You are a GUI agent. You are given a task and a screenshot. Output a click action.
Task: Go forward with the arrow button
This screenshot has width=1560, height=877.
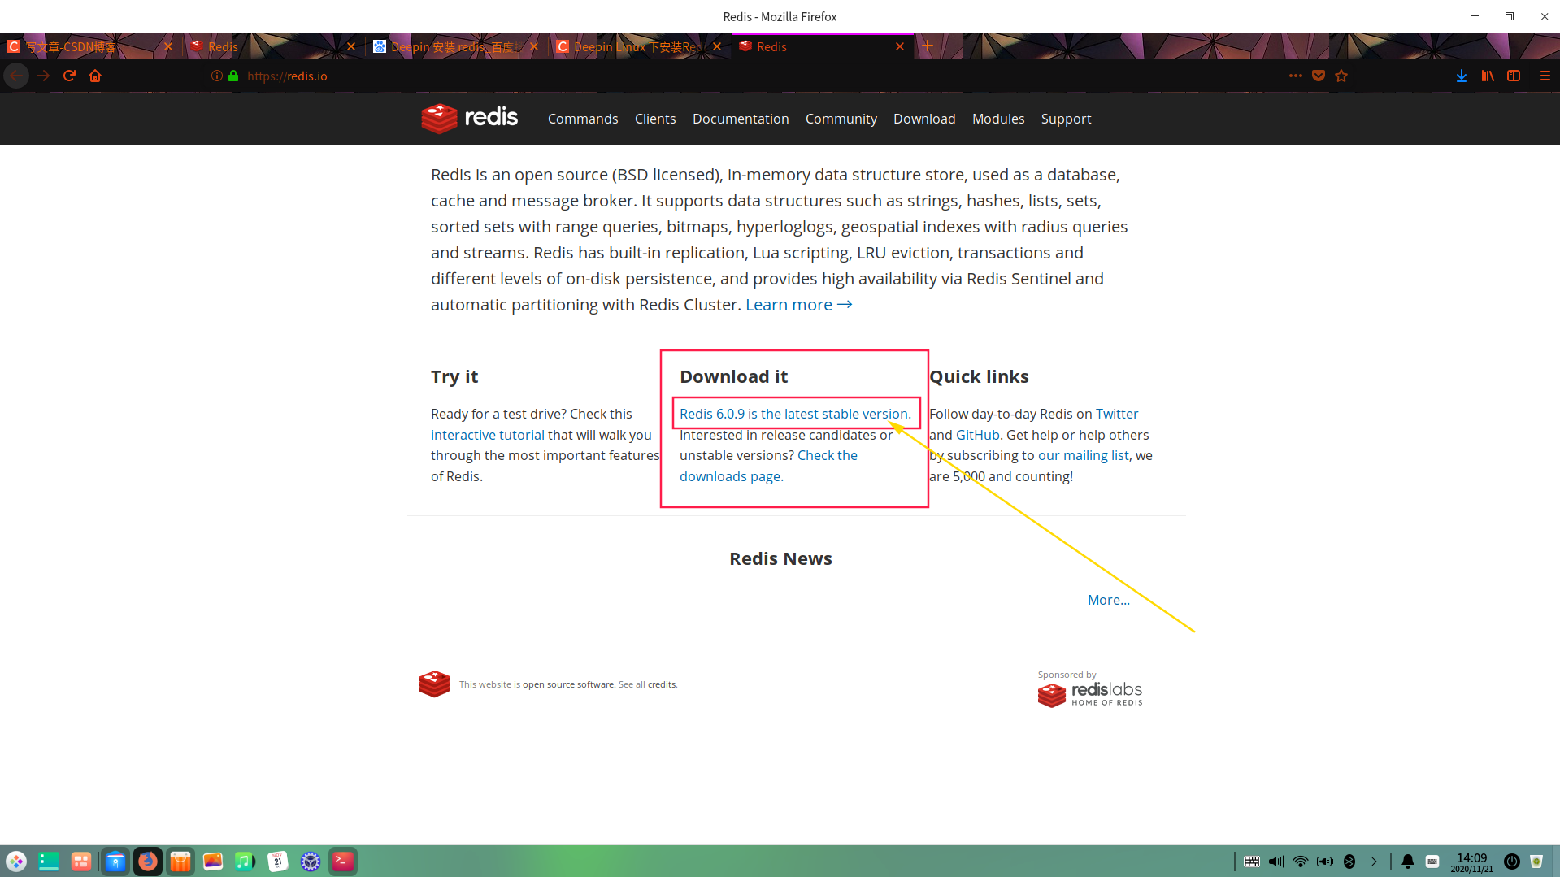[43, 76]
